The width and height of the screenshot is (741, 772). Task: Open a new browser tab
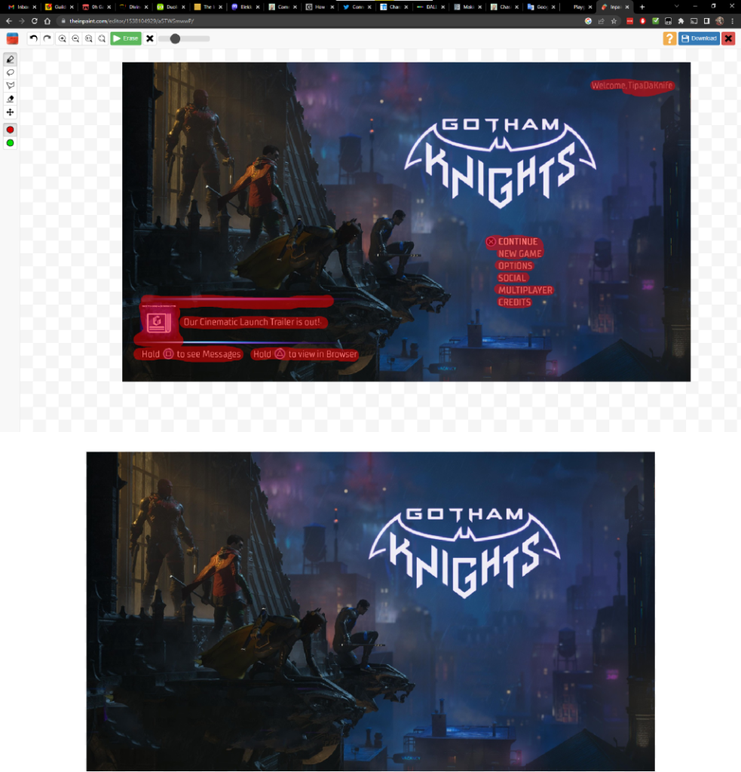pyautogui.click(x=642, y=7)
